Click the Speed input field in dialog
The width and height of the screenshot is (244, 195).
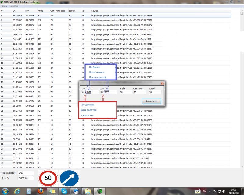click(x=154, y=92)
